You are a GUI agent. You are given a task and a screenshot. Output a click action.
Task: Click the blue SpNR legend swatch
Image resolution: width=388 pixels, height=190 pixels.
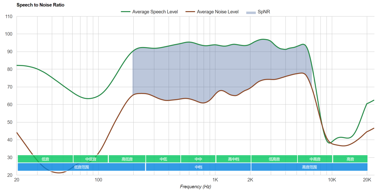(250, 12)
